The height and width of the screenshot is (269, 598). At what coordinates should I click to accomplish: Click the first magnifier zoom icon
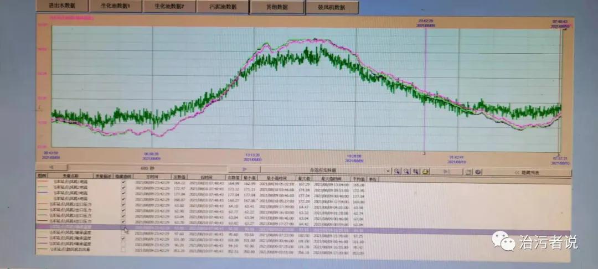pyautogui.click(x=397, y=172)
